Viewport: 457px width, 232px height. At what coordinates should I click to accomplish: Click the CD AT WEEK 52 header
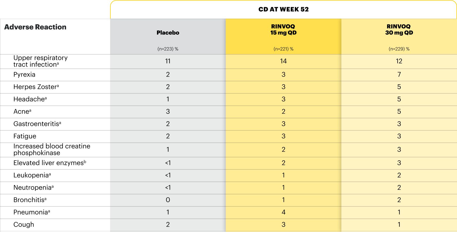click(x=283, y=9)
